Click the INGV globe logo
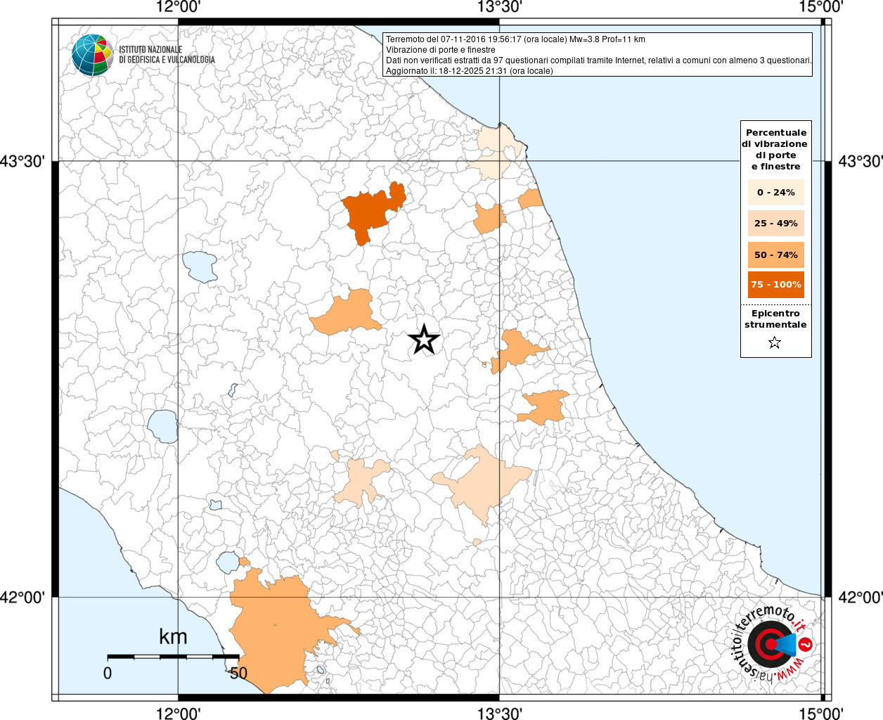883x720 pixels. pyautogui.click(x=92, y=55)
